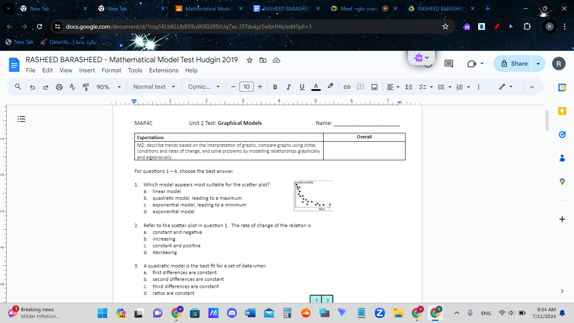574x323 pixels.
Task: Toggle italic formatting
Action: [x=289, y=87]
